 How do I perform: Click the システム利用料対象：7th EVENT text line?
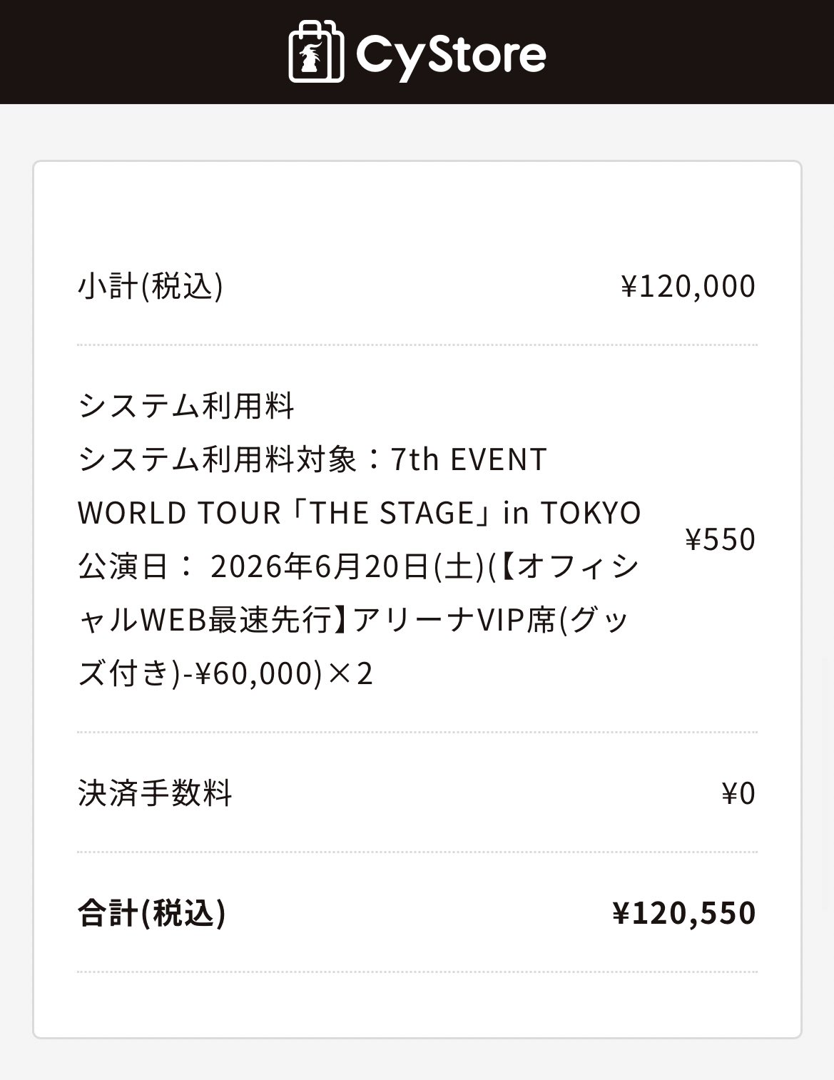[312, 459]
